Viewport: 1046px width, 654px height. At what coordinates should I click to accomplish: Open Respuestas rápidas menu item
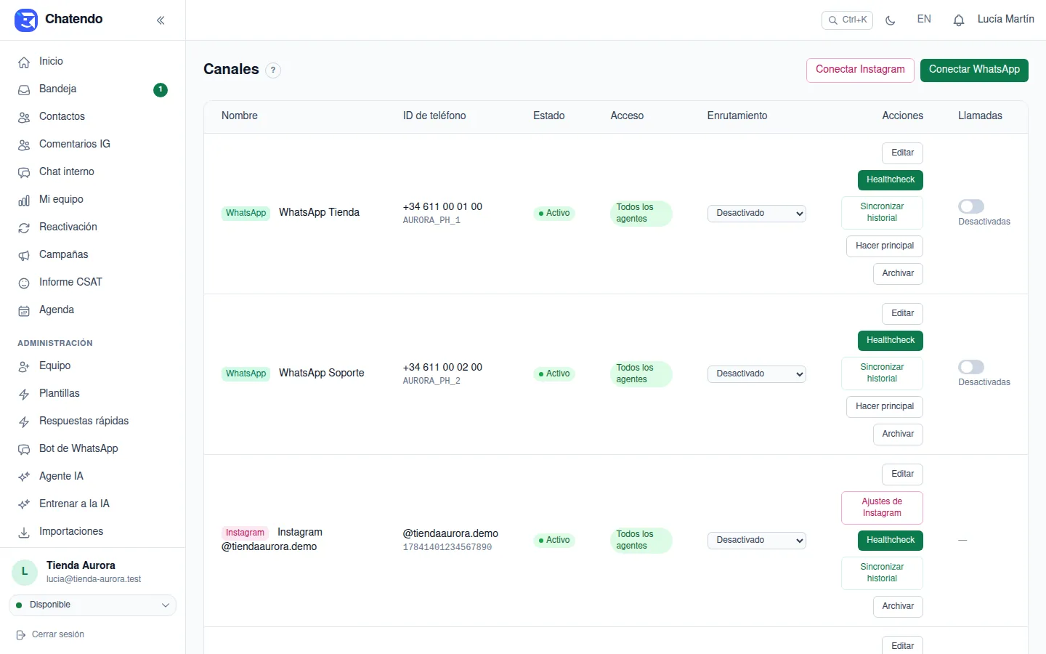(x=92, y=421)
